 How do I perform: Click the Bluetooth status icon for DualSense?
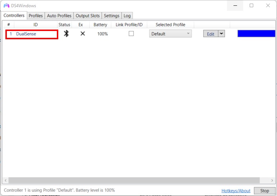point(66,34)
